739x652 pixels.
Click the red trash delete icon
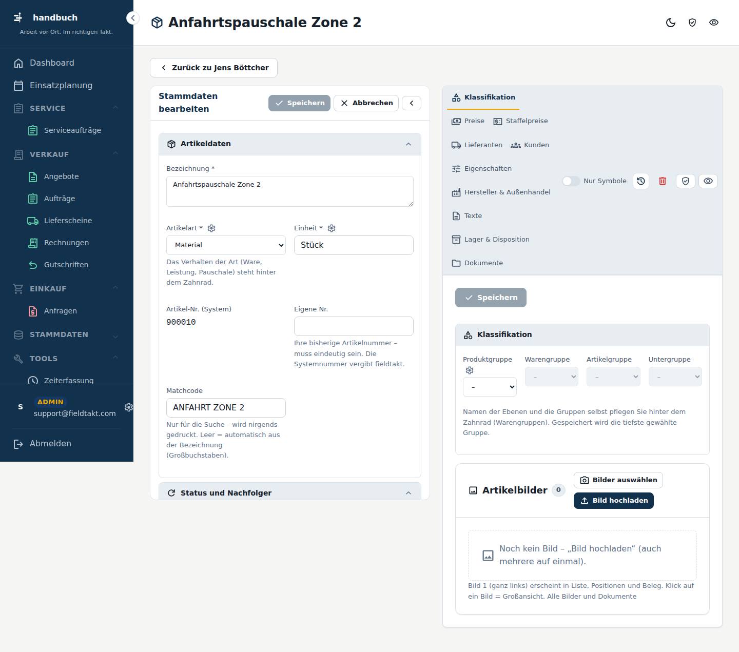[663, 181]
